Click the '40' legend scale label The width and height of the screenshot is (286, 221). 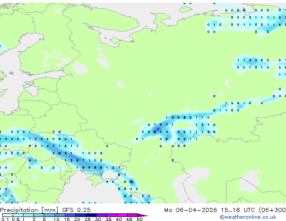[119, 219]
